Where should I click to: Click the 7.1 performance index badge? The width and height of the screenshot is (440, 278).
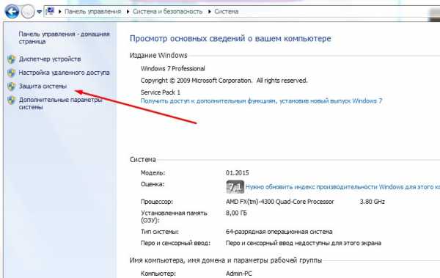pos(235,186)
